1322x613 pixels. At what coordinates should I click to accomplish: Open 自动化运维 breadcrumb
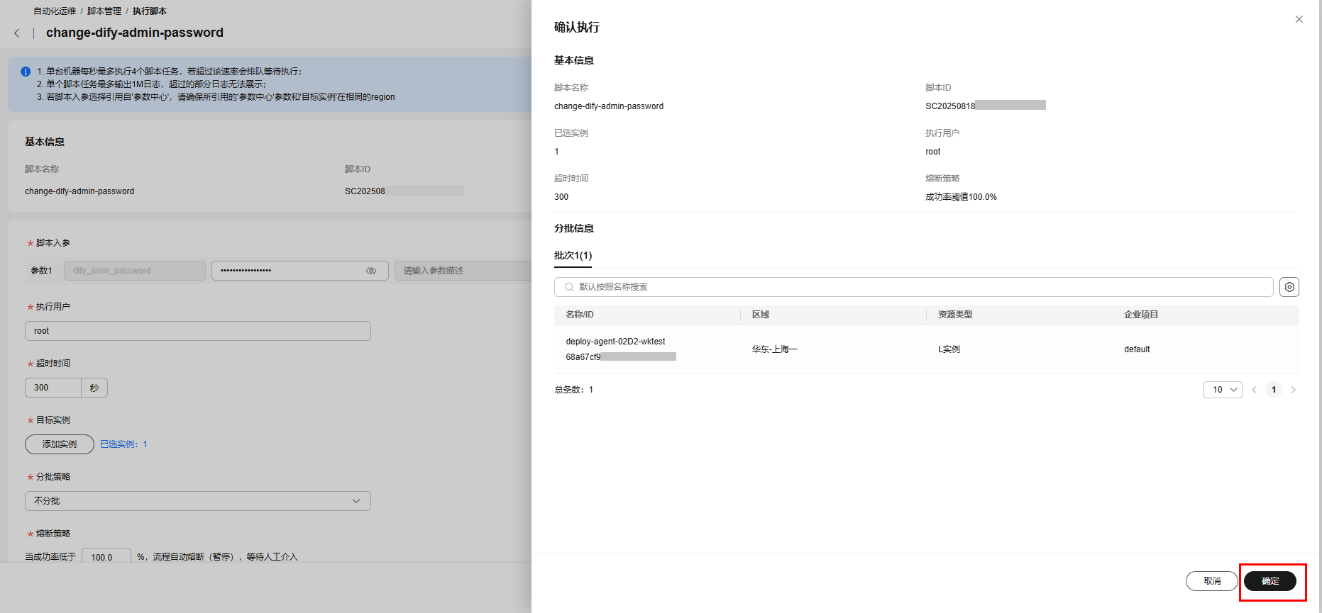coord(55,11)
